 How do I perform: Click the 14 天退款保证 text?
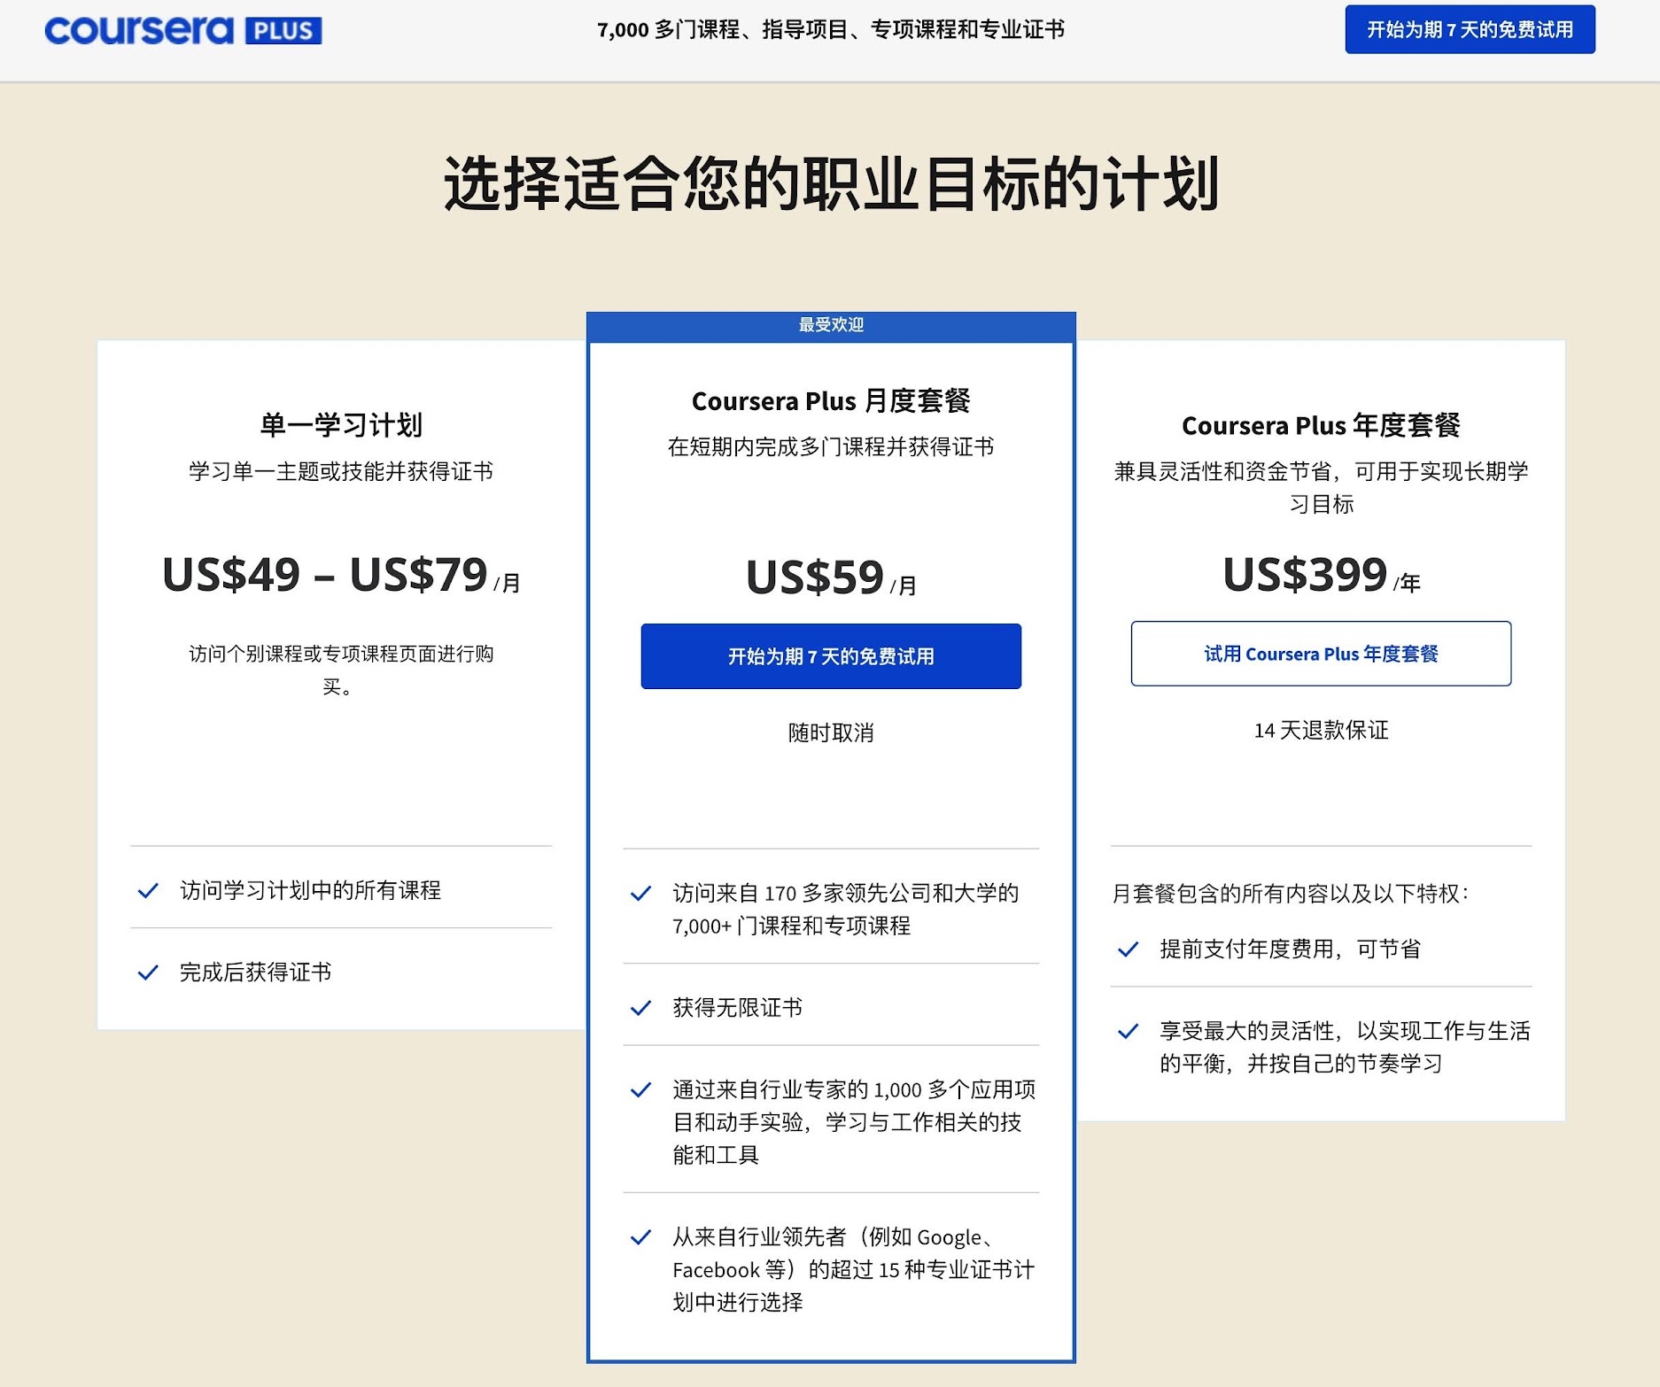(x=1321, y=730)
